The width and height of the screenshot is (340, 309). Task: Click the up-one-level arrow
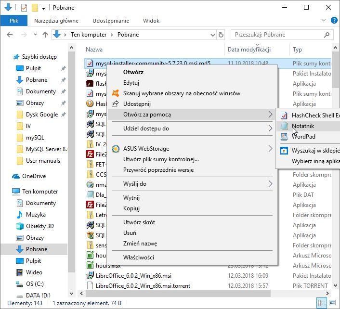coord(45,35)
